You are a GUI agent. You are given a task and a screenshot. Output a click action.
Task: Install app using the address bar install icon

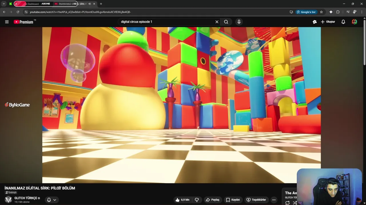point(291,12)
